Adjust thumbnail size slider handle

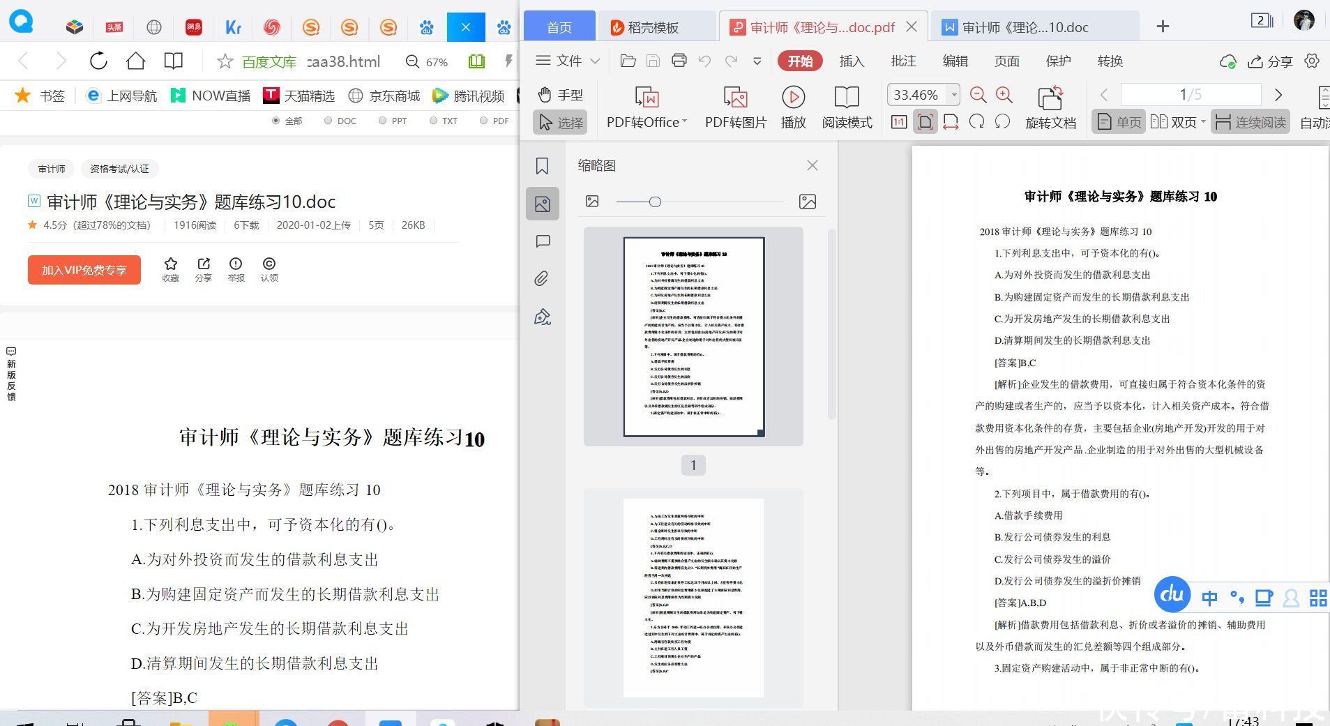coord(655,202)
